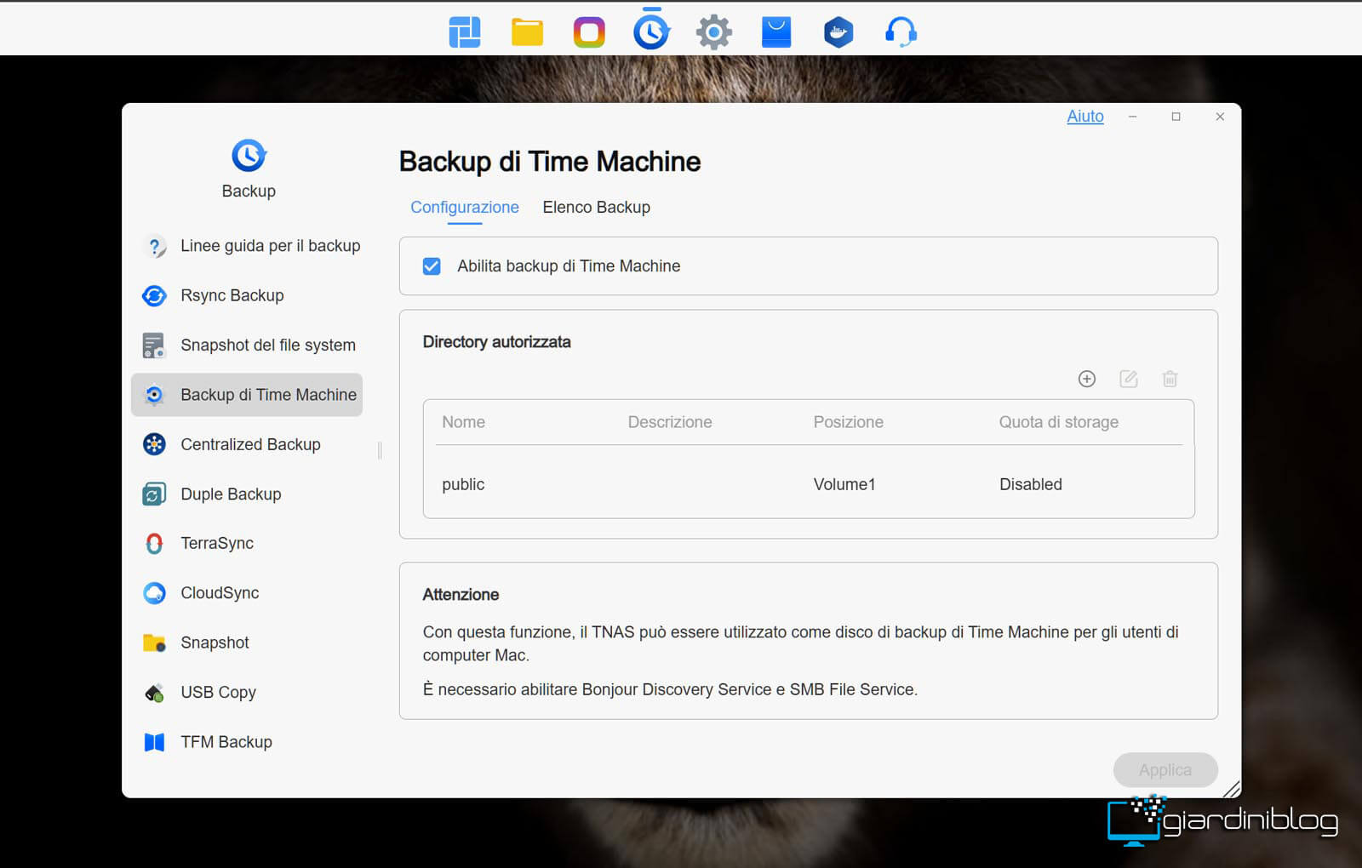This screenshot has width=1362, height=868.
Task: Click the TFM Backup sidebar icon
Action: pyautogui.click(x=154, y=742)
